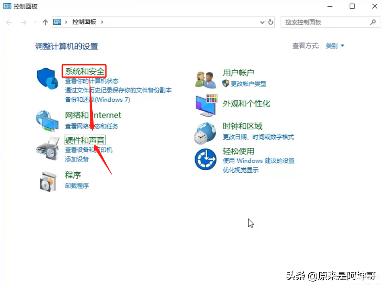Image resolution: width=384 pixels, height=289 pixels.
Task: Close the Control Panel window
Action: click(x=375, y=6)
